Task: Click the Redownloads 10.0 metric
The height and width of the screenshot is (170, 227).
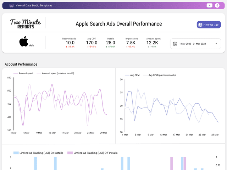Action: pyautogui.click(x=69, y=43)
